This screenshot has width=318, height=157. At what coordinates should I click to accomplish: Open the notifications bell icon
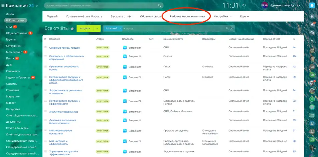click(312, 24)
